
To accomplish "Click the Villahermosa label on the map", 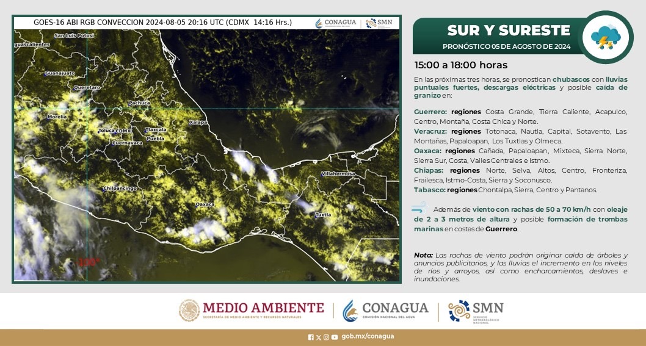I will point(338,174).
